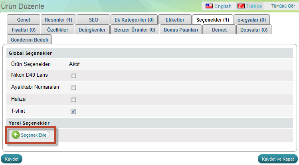Open the Gönderim Bedeli tab

(x=30, y=39)
